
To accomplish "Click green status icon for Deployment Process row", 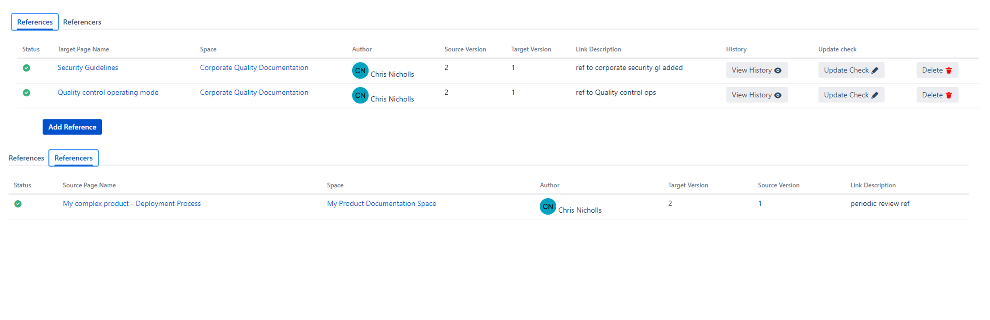I will click(18, 204).
